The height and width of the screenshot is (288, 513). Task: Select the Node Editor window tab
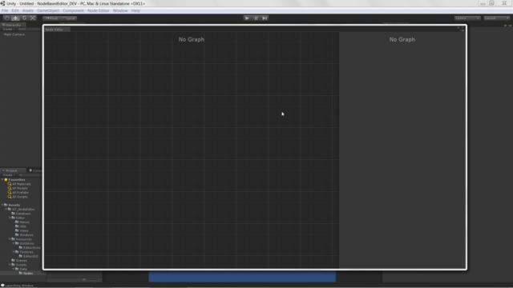click(x=56, y=30)
